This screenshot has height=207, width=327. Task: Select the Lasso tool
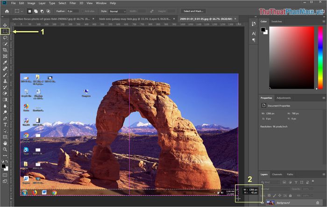[x=5, y=38]
